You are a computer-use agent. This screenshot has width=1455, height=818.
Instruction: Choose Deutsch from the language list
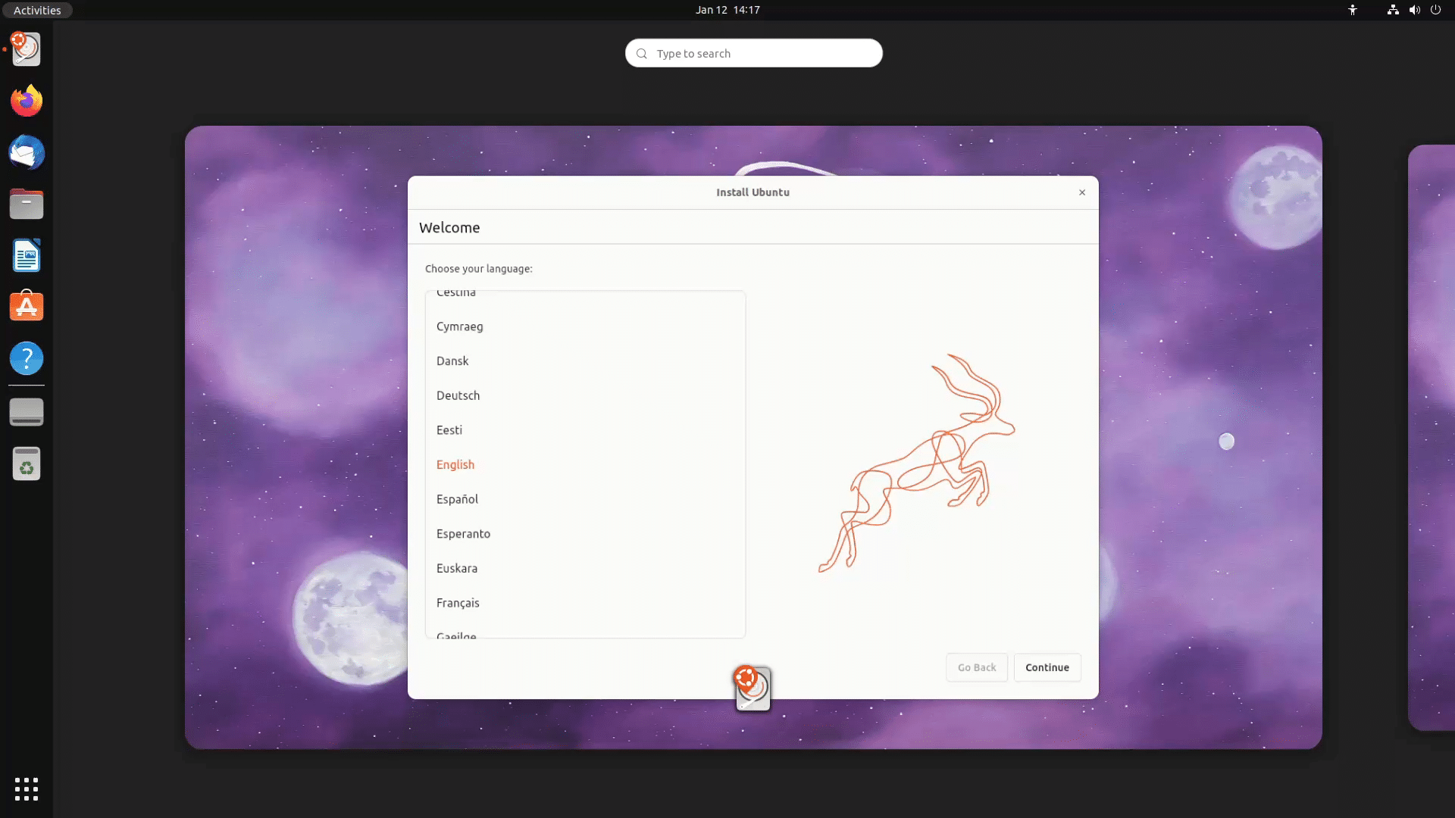click(x=585, y=395)
